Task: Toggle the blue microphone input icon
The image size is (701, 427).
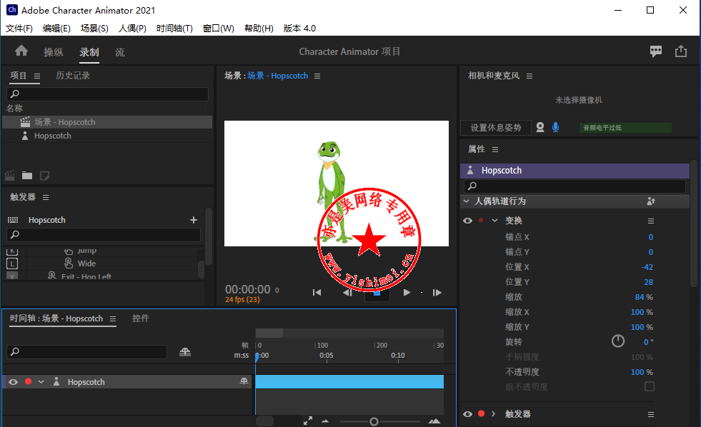Action: point(555,127)
